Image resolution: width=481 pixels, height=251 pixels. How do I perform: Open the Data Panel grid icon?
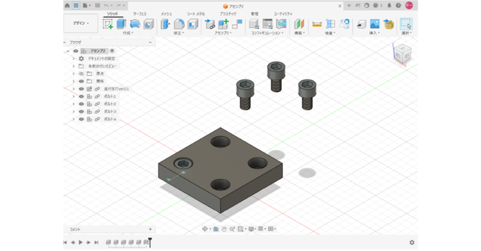pyautogui.click(x=76, y=6)
